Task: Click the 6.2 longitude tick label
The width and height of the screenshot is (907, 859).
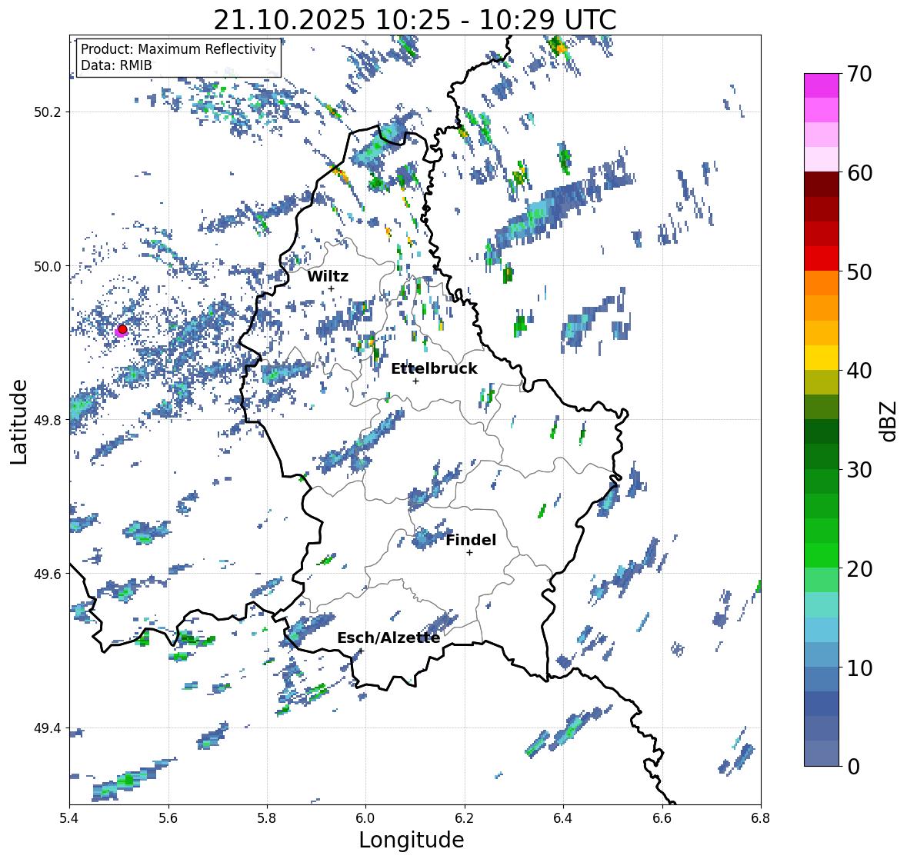Action: pyautogui.click(x=465, y=818)
